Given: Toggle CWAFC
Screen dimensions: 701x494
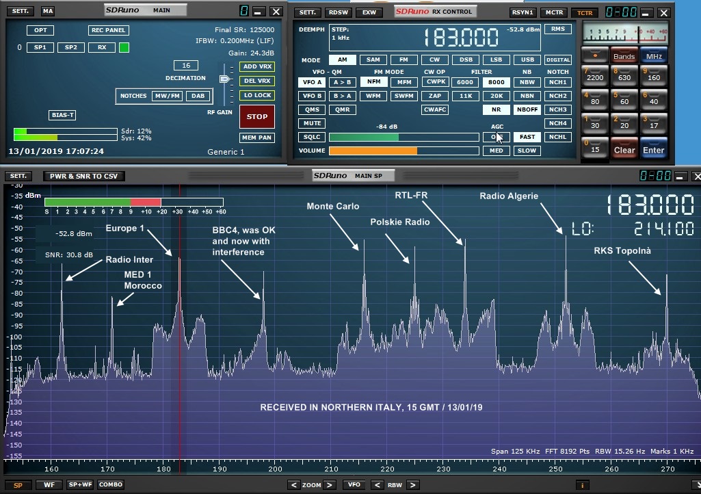Looking at the screenshot, I should point(434,109).
